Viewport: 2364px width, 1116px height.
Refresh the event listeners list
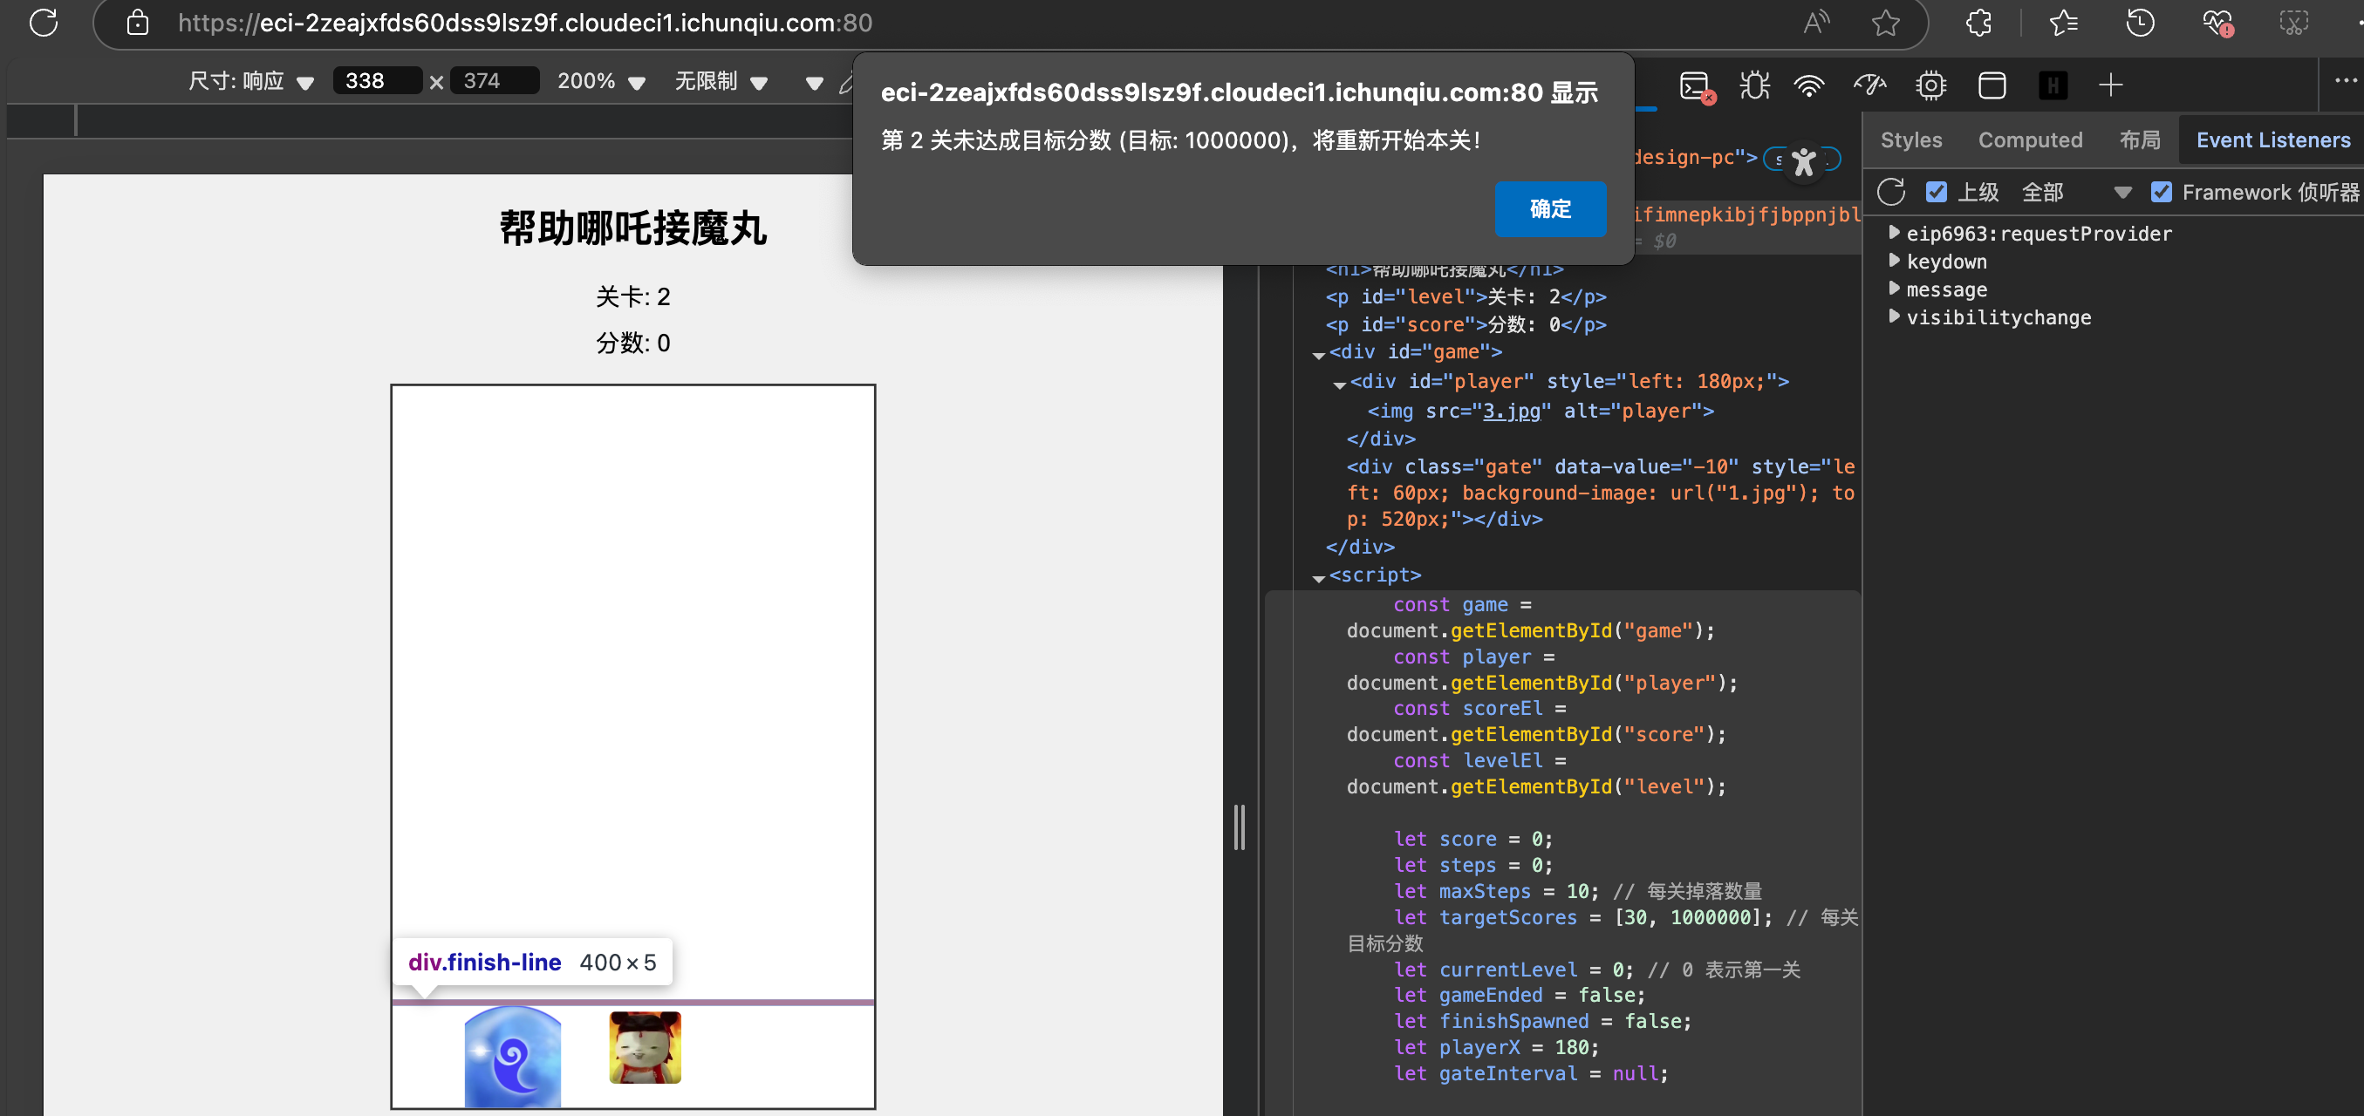(1890, 192)
